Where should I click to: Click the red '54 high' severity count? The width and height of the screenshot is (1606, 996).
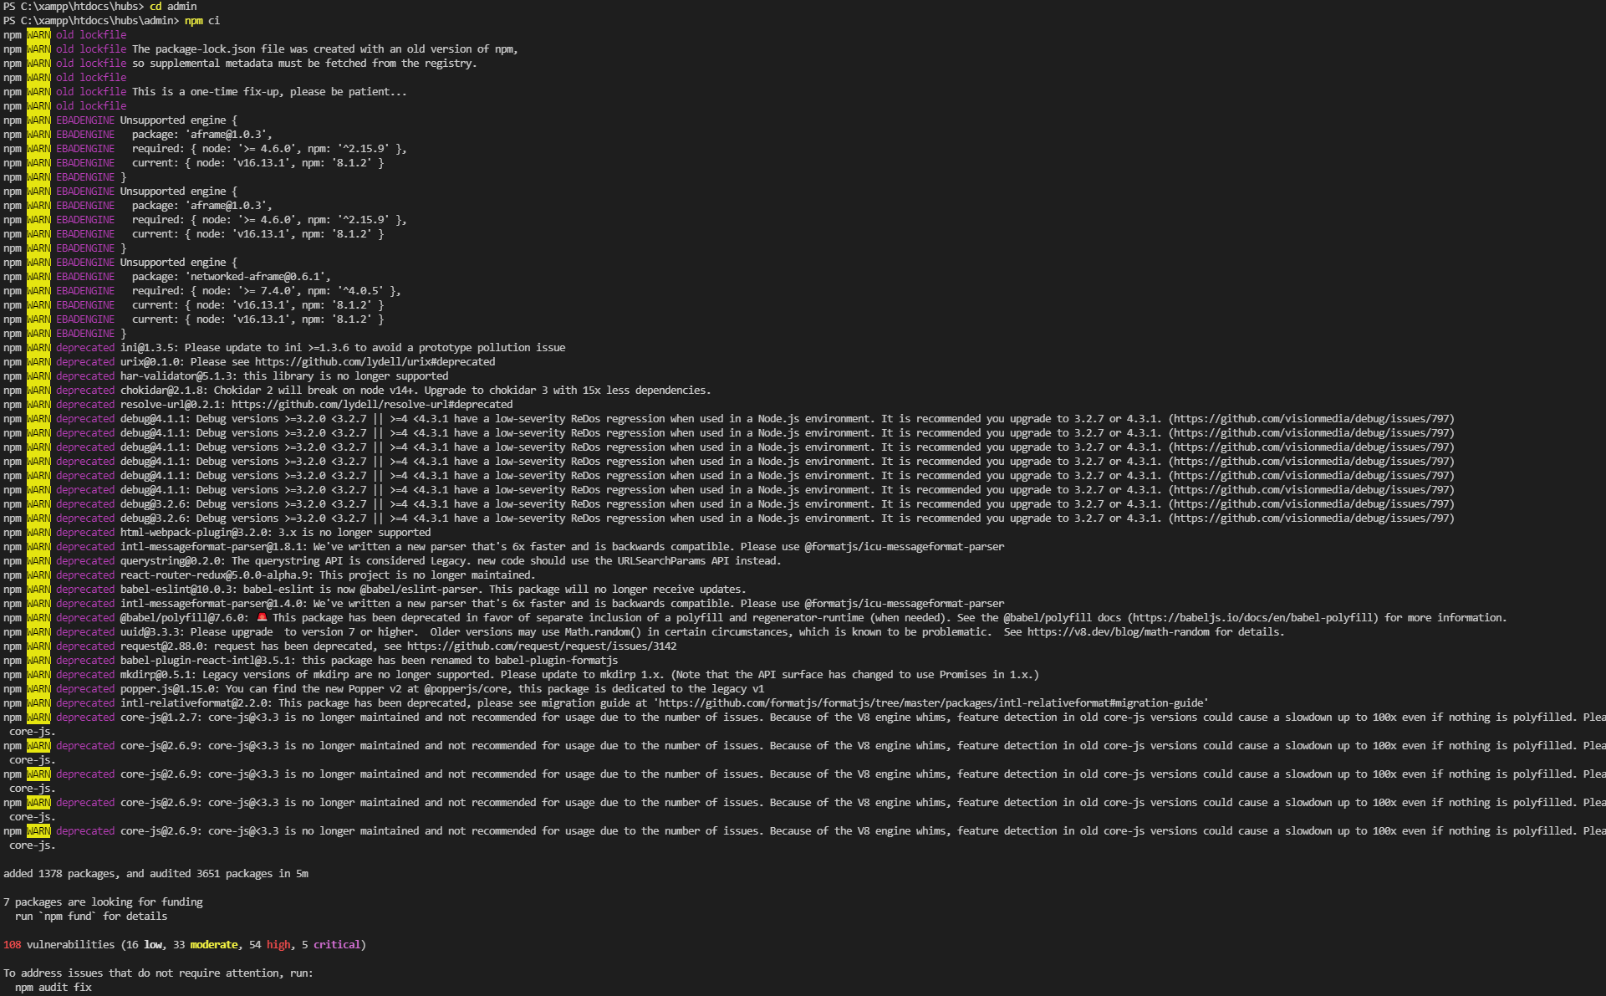pyautogui.click(x=269, y=945)
